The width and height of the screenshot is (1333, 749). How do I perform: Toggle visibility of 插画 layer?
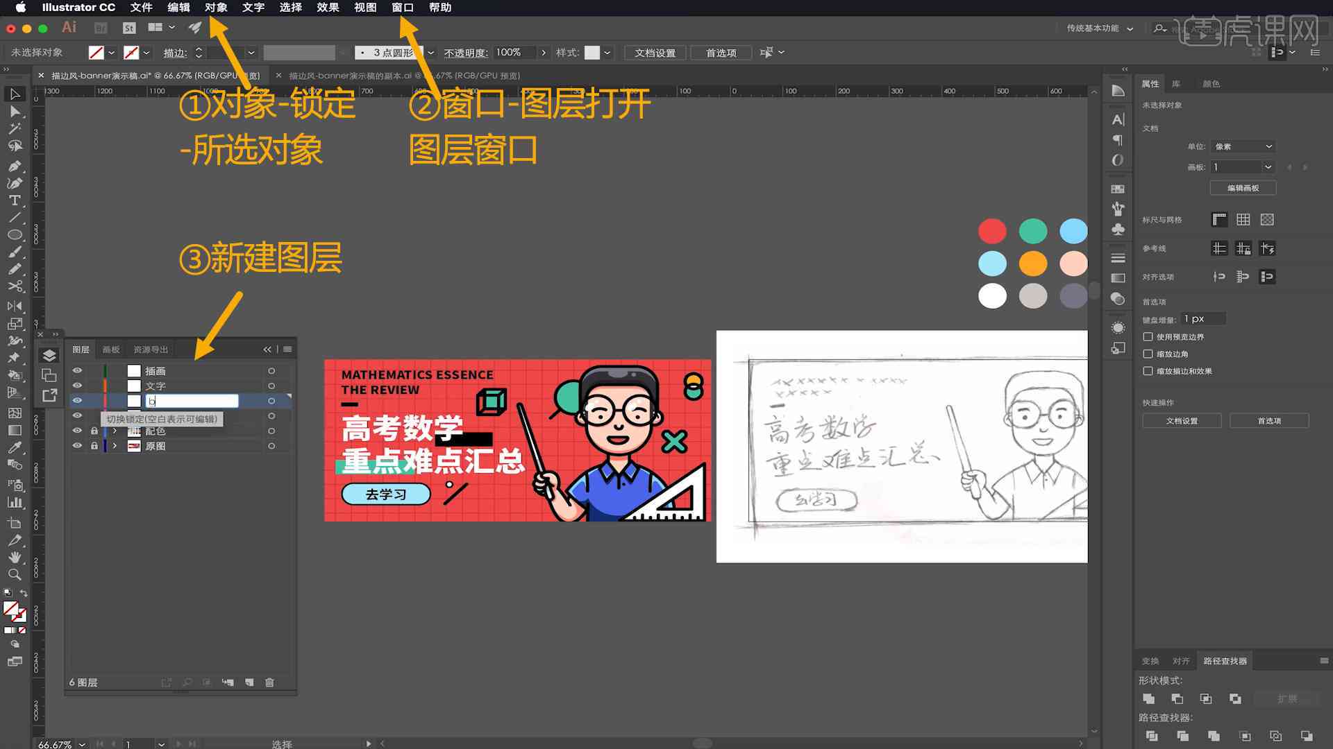click(78, 370)
